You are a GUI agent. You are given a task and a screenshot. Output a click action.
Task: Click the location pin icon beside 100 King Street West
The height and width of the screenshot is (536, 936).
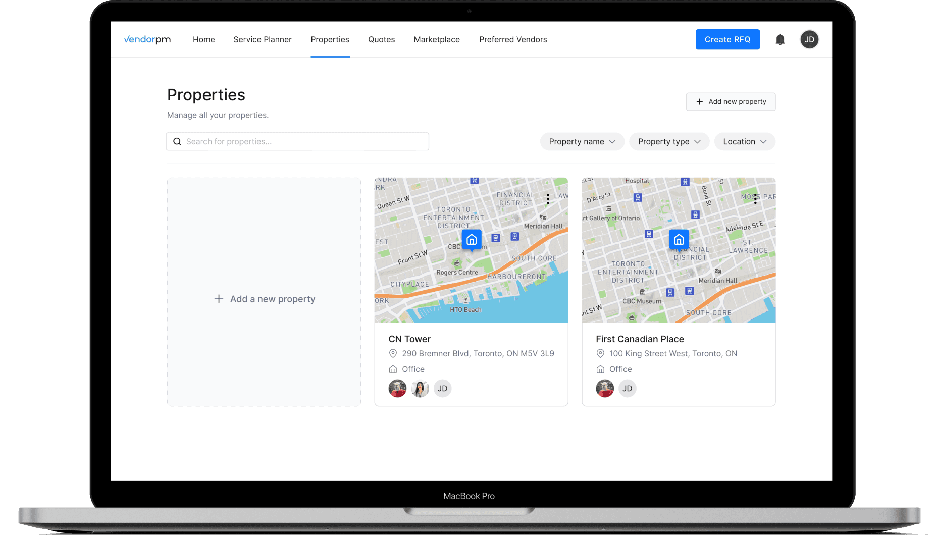[x=600, y=353]
